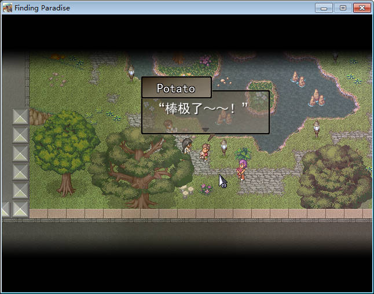Image resolution: width=374 pixels, height=294 pixels.
Task: Maximize the Finding Paradise window
Action: (343, 8)
